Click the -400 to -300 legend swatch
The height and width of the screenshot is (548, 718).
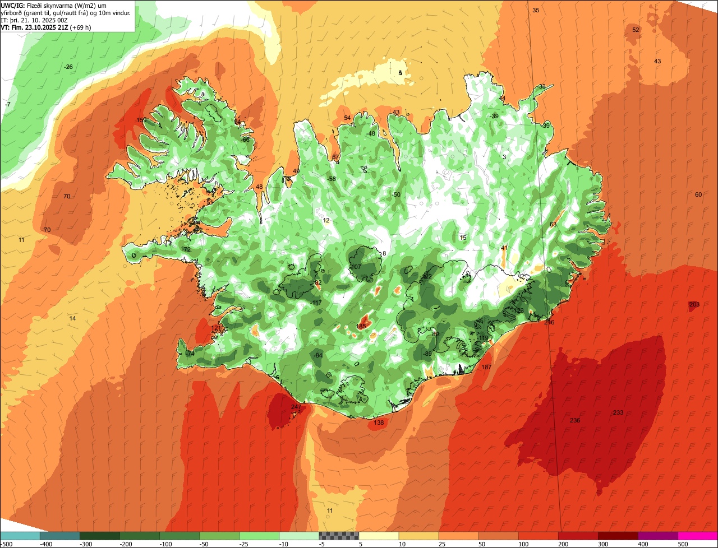pyautogui.click(x=59, y=536)
